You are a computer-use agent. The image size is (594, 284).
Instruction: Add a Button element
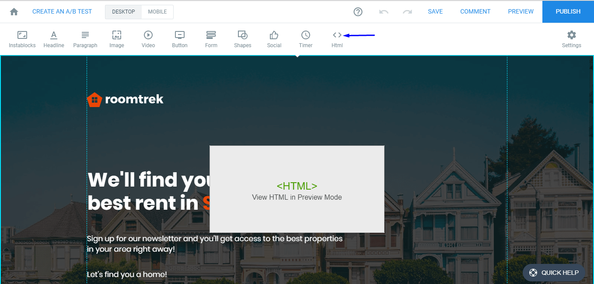tap(180, 39)
